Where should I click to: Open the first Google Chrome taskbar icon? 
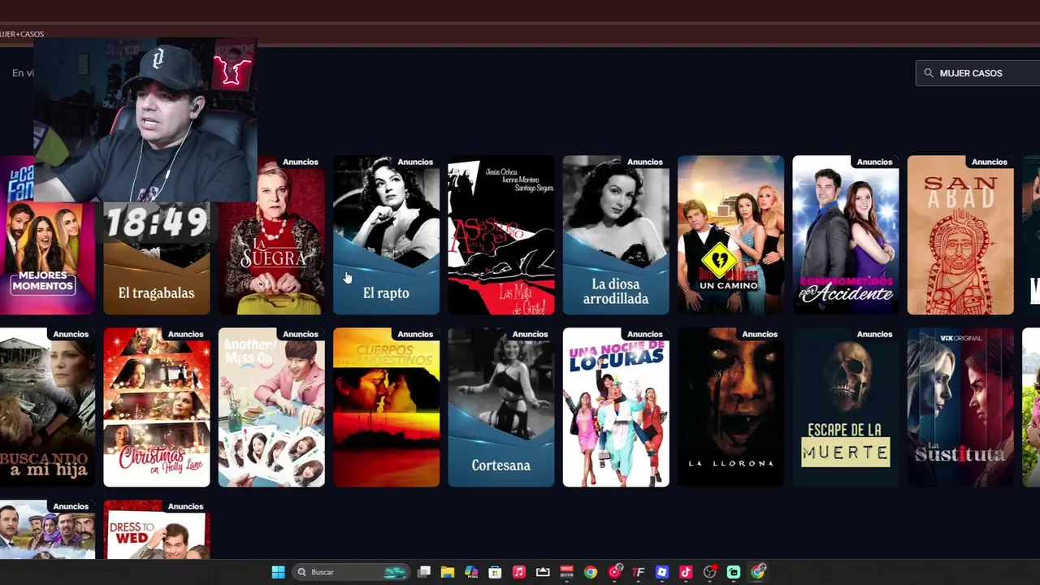click(591, 572)
